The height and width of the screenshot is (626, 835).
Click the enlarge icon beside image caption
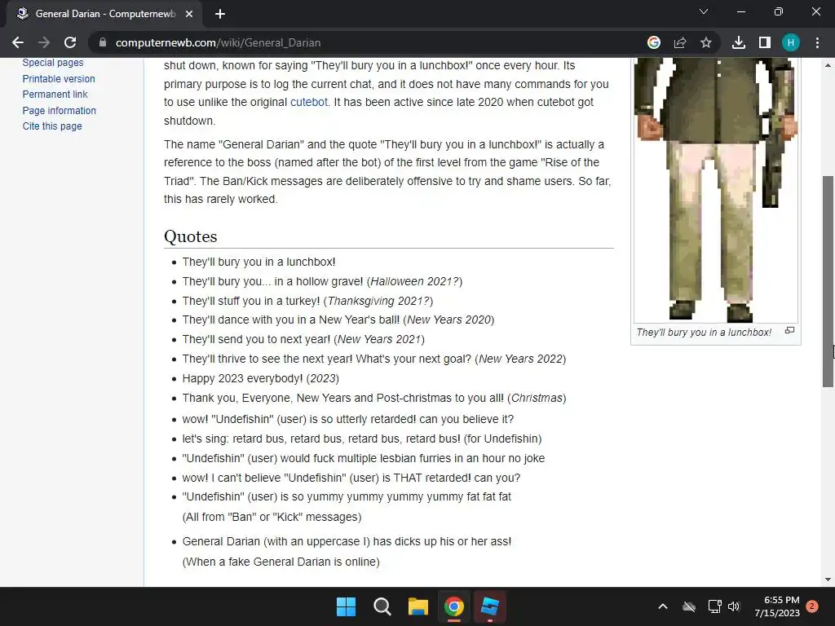(x=789, y=331)
